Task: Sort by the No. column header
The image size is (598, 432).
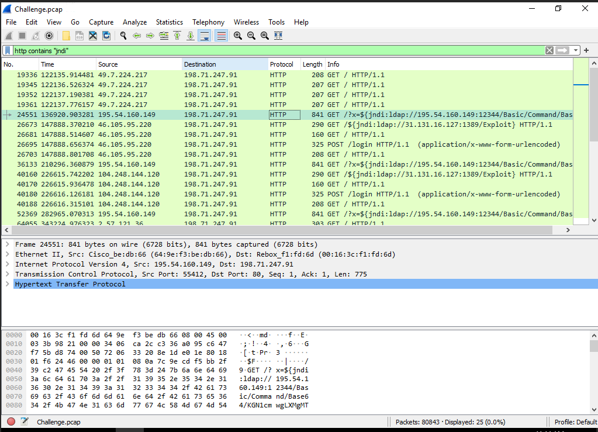Action: click(20, 64)
